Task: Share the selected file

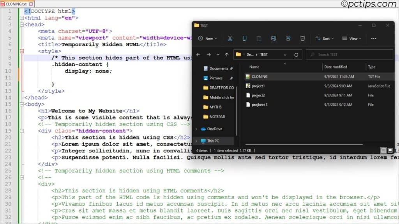Action: (288, 38)
